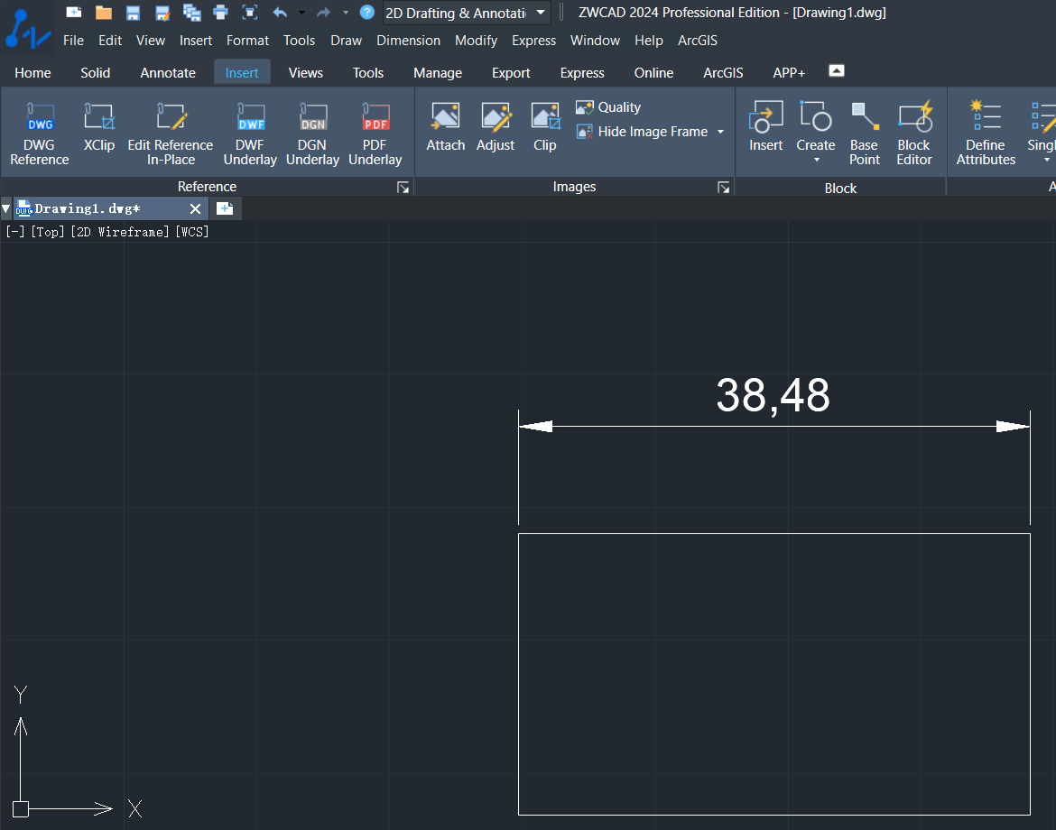Open the Draw menu

click(x=347, y=41)
